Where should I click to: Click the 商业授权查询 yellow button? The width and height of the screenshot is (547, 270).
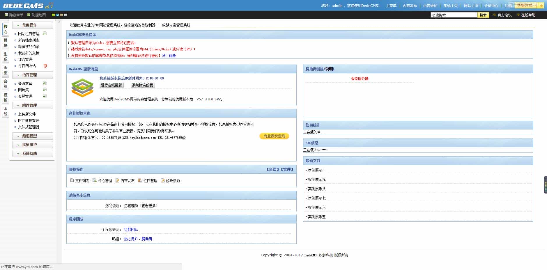tap(274, 136)
